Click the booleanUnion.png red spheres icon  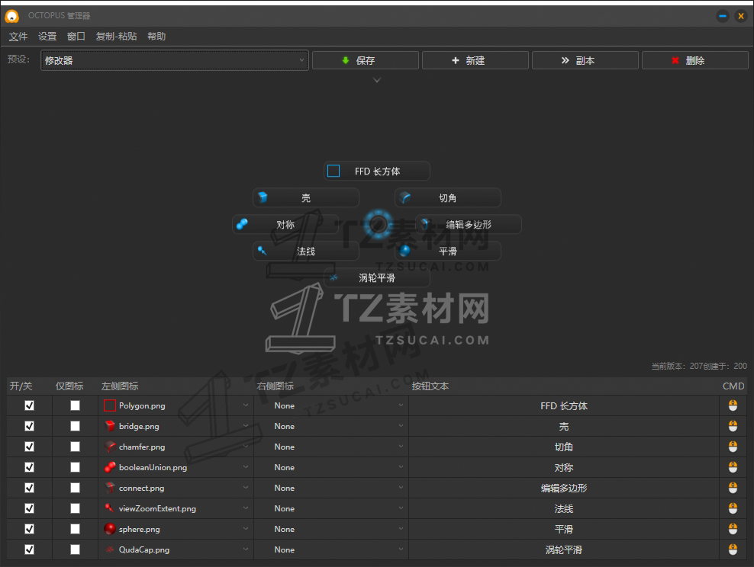[110, 467]
